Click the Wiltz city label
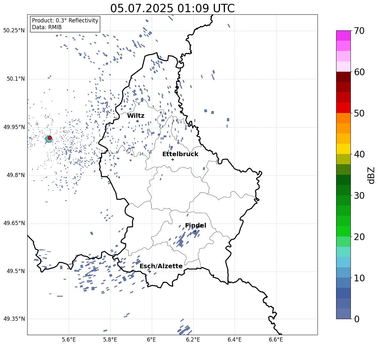This screenshot has width=379, height=346. click(x=136, y=116)
